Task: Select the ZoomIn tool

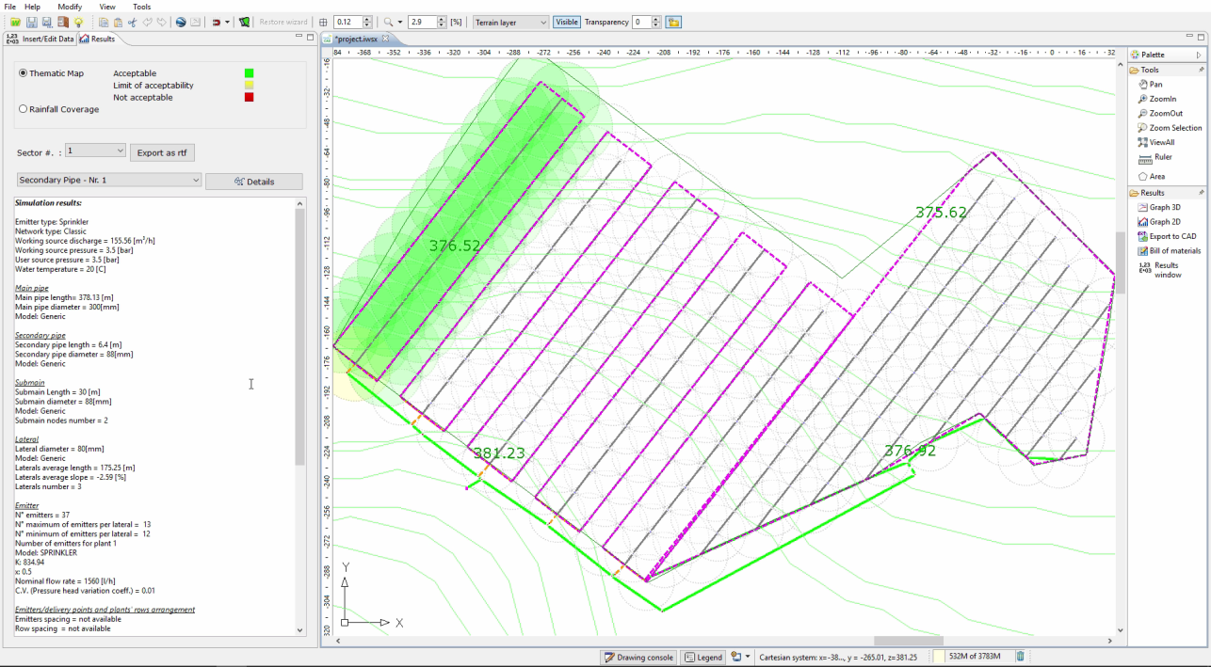Action: pyautogui.click(x=1162, y=99)
